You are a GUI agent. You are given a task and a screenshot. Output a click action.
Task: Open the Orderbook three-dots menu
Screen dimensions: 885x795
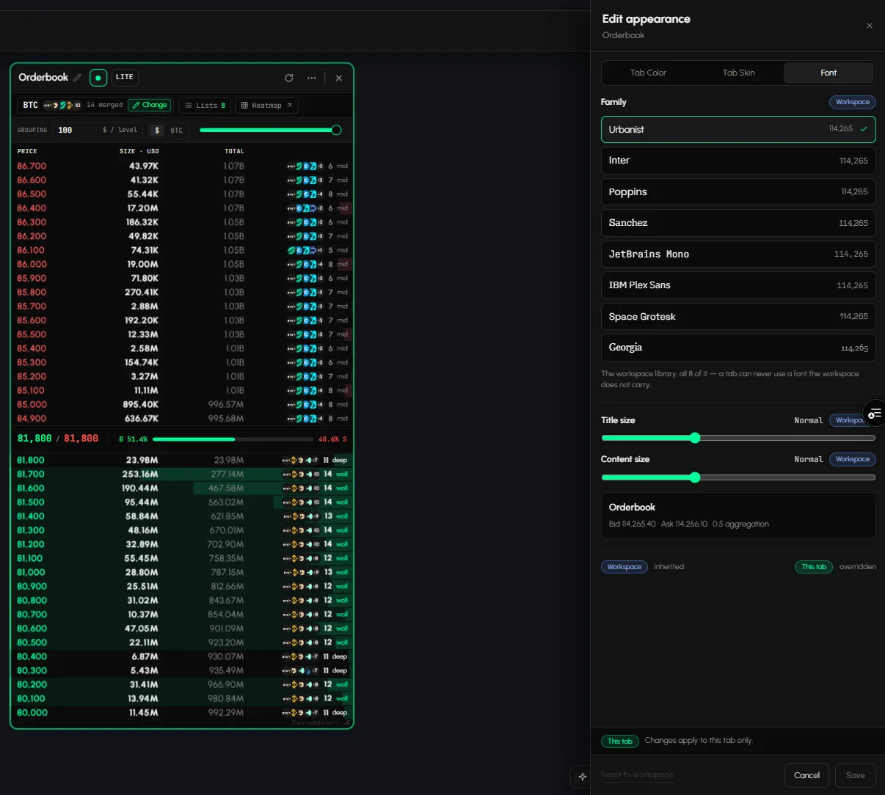click(312, 78)
